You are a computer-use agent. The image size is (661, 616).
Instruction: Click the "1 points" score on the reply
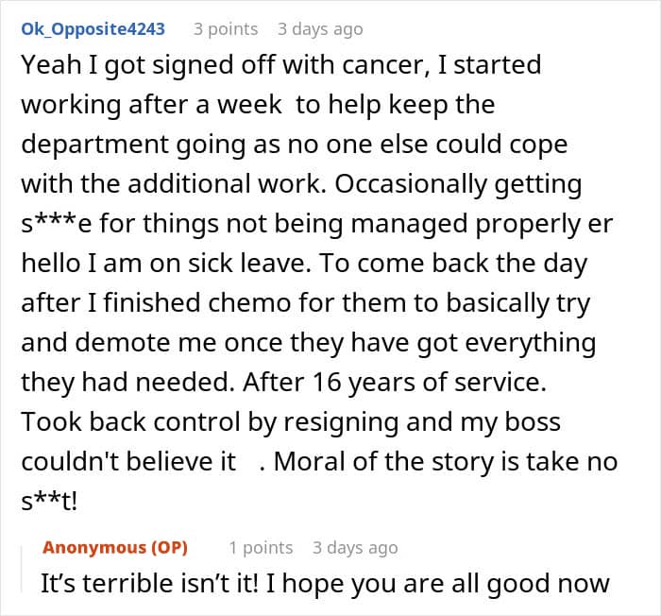(261, 548)
